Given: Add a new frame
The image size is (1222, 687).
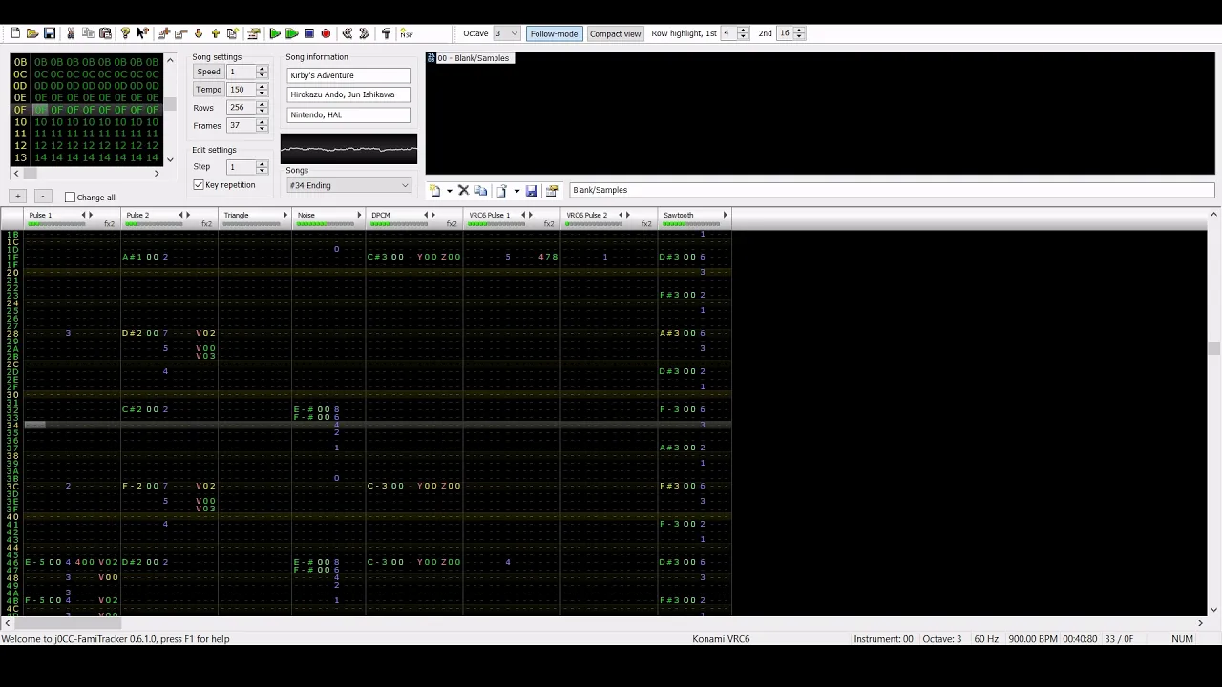Looking at the screenshot, I should pyautogui.click(x=163, y=33).
